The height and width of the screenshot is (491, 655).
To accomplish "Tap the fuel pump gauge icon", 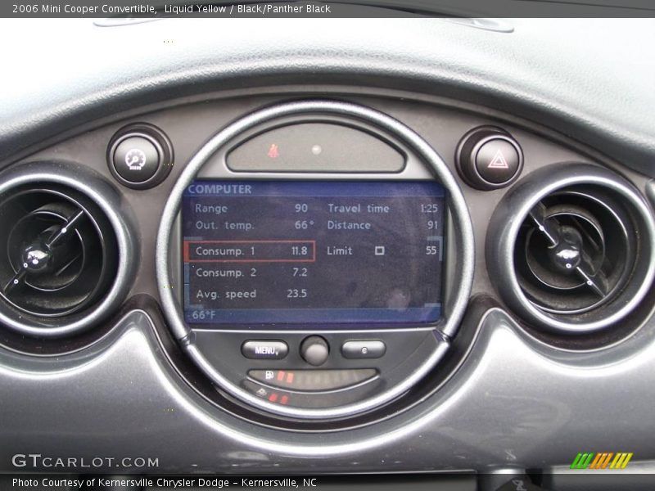I will pyautogui.click(x=270, y=376).
